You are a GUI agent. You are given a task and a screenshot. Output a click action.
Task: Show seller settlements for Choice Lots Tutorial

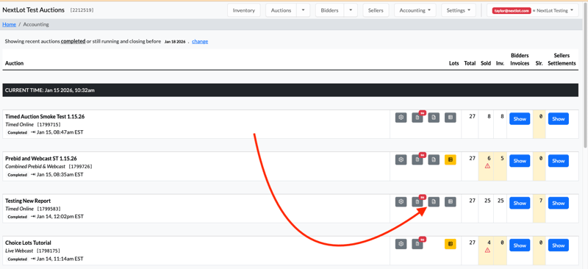coord(559,245)
